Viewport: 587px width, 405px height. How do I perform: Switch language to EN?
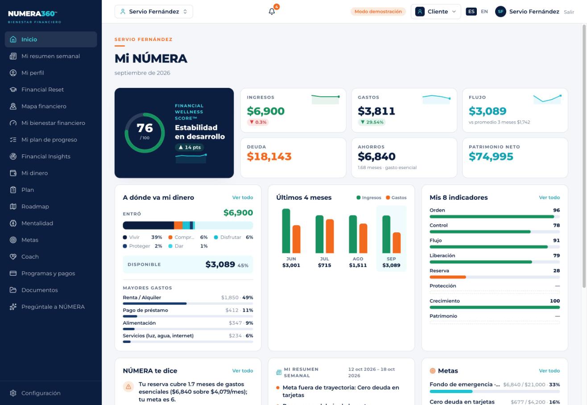[484, 12]
